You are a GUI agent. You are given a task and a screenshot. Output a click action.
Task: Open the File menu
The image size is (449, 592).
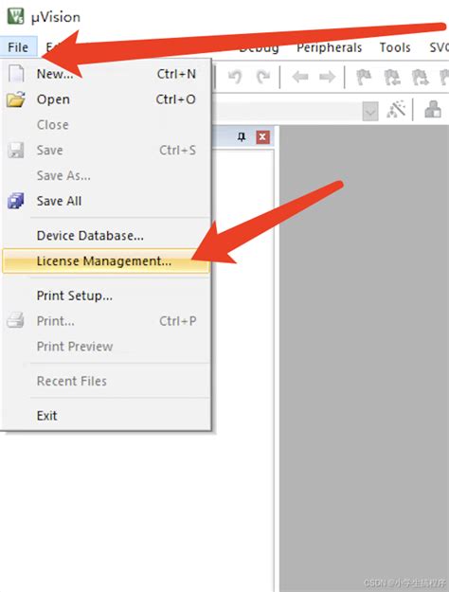(x=18, y=47)
